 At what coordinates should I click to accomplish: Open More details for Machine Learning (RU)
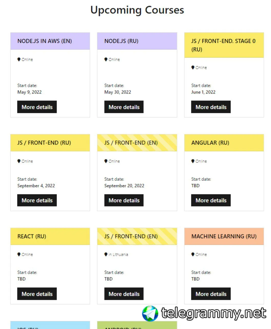coord(211,294)
